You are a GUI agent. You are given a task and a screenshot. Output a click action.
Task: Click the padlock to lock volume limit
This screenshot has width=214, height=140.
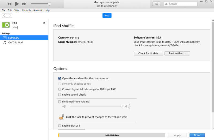(x=62, y=117)
